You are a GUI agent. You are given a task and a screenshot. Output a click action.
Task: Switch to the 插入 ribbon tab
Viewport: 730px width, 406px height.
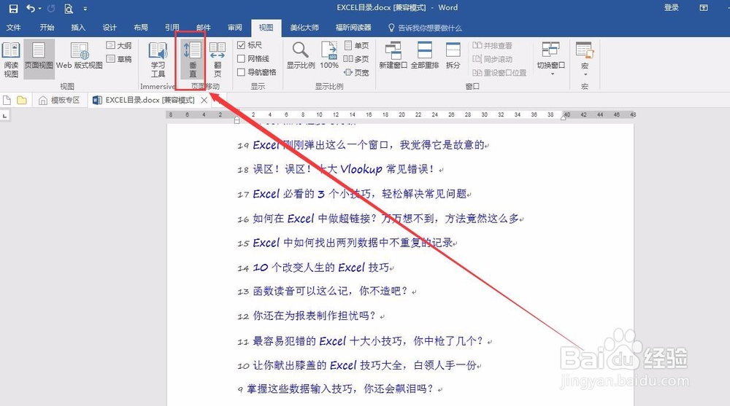[78, 28]
